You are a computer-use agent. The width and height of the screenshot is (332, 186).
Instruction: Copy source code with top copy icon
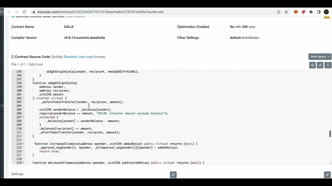[312, 65]
